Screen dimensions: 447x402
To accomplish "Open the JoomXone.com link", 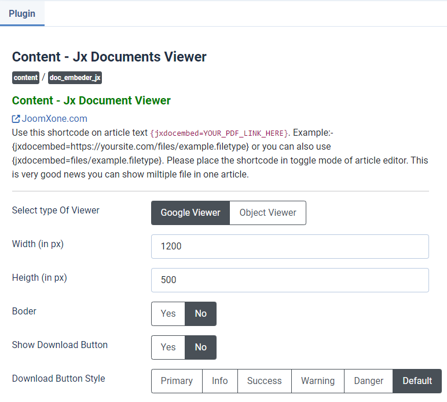I will [54, 119].
